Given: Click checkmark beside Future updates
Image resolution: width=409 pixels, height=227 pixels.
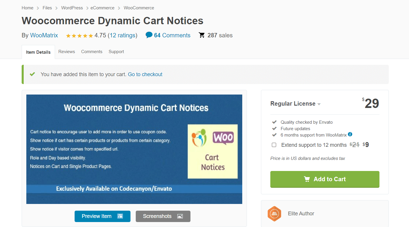Looking at the screenshot, I should pyautogui.click(x=274, y=128).
